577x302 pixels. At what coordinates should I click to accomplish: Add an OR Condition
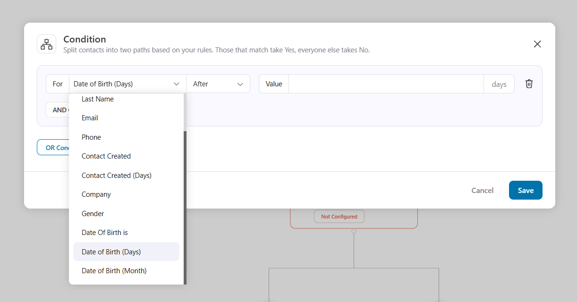[53, 148]
